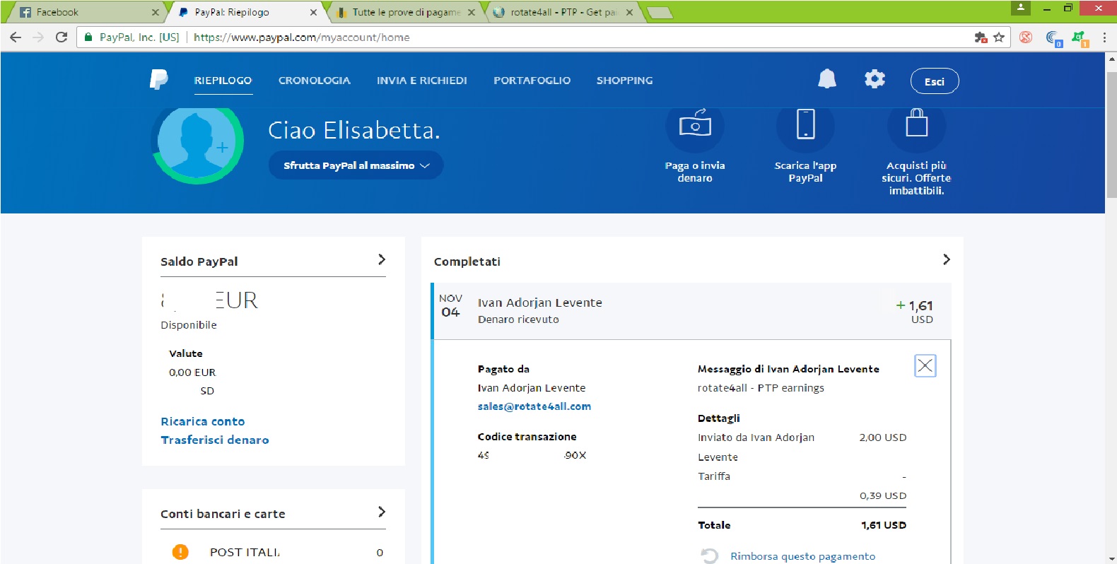Viewport: 1117px width, 564px height.
Task: Click the browser forward arrow
Action: click(x=38, y=37)
